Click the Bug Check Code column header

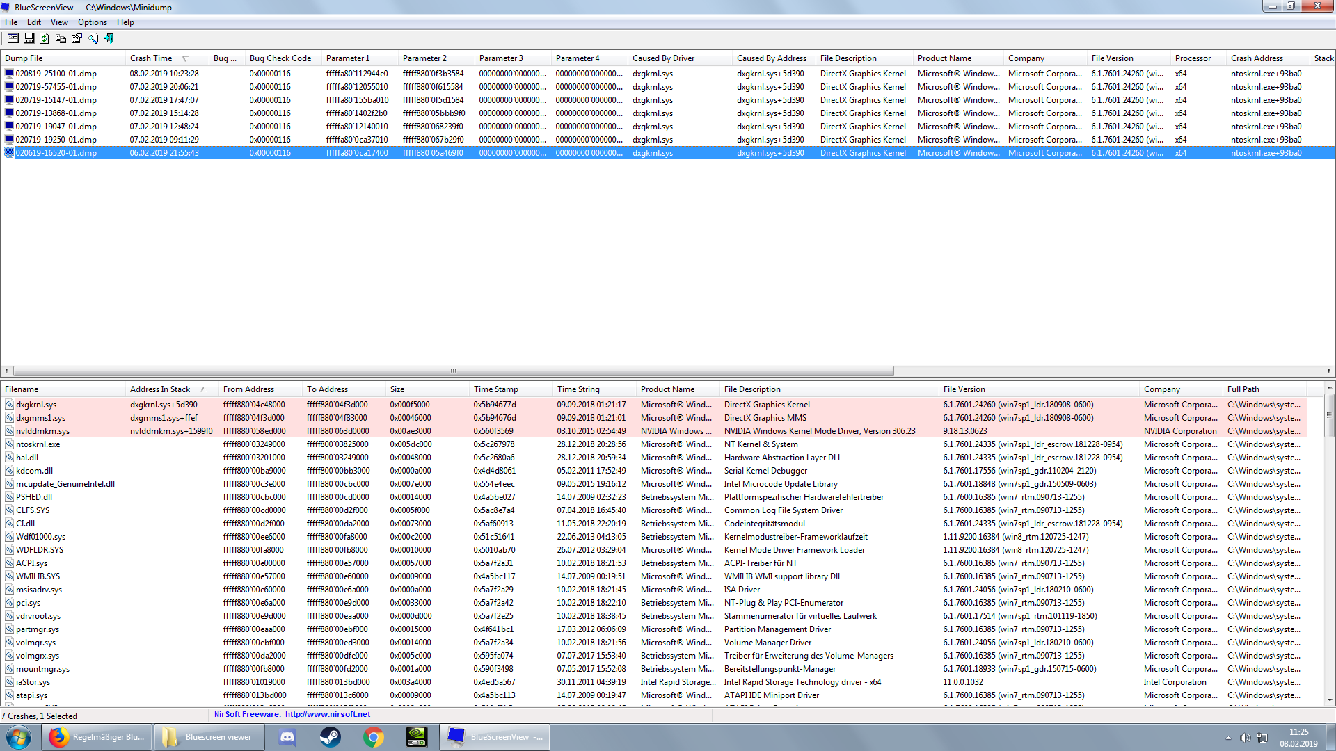click(x=280, y=58)
